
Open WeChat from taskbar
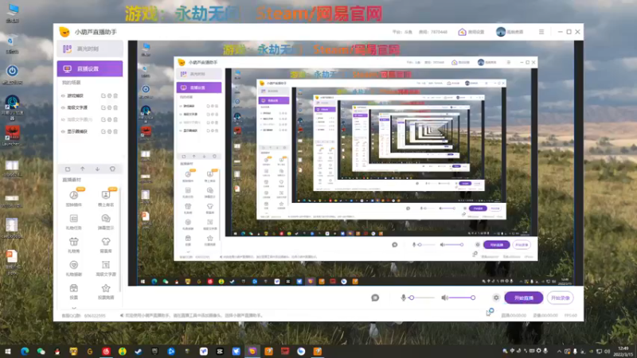click(x=41, y=352)
